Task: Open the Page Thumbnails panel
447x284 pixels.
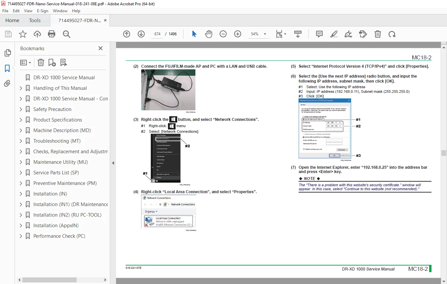Action: pos(7,53)
